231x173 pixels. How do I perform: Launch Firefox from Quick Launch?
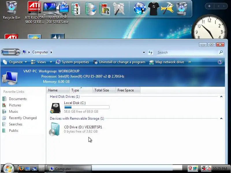(x=21, y=168)
